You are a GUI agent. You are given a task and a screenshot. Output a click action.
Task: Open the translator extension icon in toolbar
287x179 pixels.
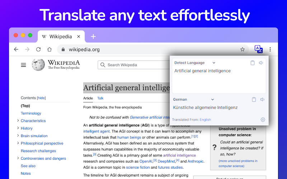click(259, 49)
